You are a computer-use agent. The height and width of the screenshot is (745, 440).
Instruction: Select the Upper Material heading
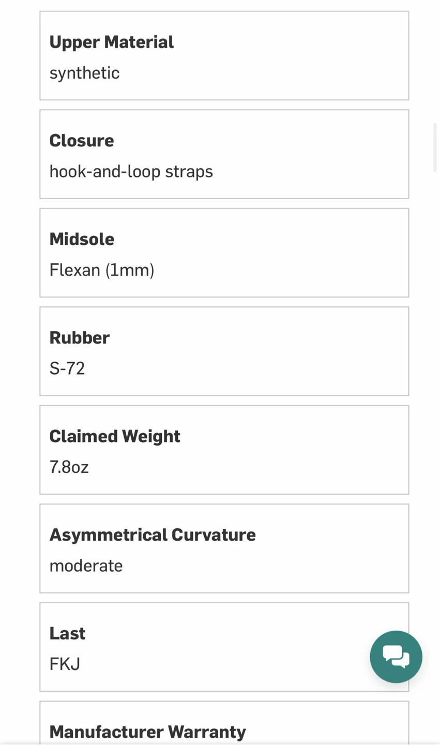click(112, 42)
